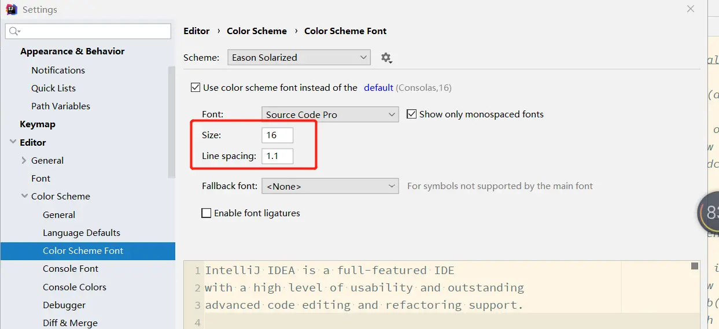Expand the General tree node
This screenshot has width=719, height=329.
pyautogui.click(x=24, y=161)
